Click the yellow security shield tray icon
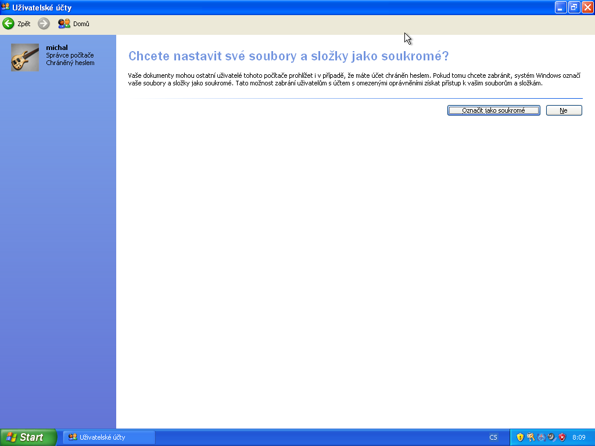595x446 pixels. 520,437
